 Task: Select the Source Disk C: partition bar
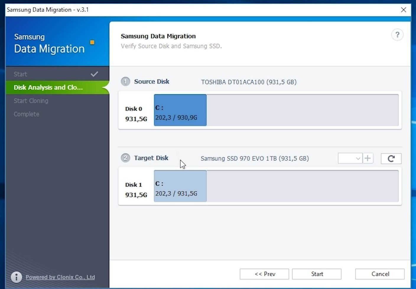(180, 110)
